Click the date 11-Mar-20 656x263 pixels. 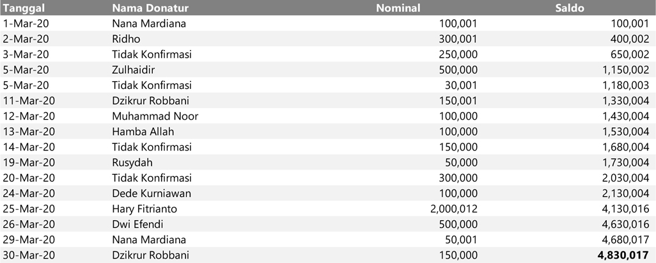coord(29,100)
